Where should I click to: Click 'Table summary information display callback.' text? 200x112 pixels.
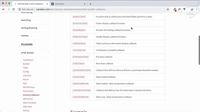[117, 44]
